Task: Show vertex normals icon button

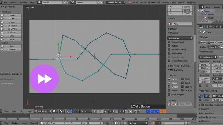Action: (169, 104)
